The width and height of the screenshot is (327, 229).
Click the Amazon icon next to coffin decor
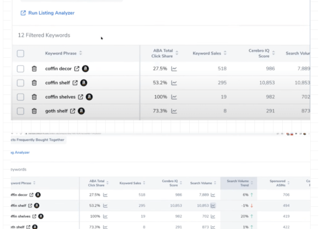[x=86, y=69]
